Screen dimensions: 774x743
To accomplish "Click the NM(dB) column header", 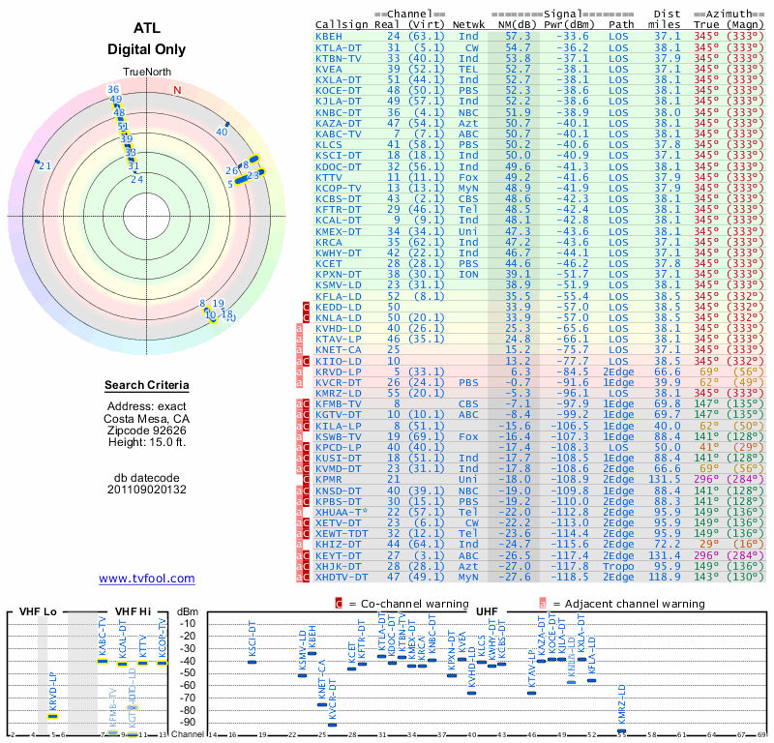I will pos(515,25).
